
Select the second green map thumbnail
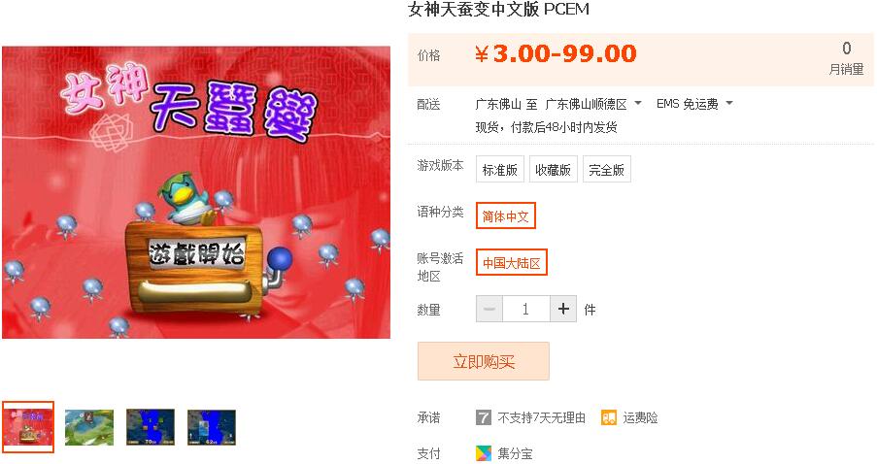89,427
